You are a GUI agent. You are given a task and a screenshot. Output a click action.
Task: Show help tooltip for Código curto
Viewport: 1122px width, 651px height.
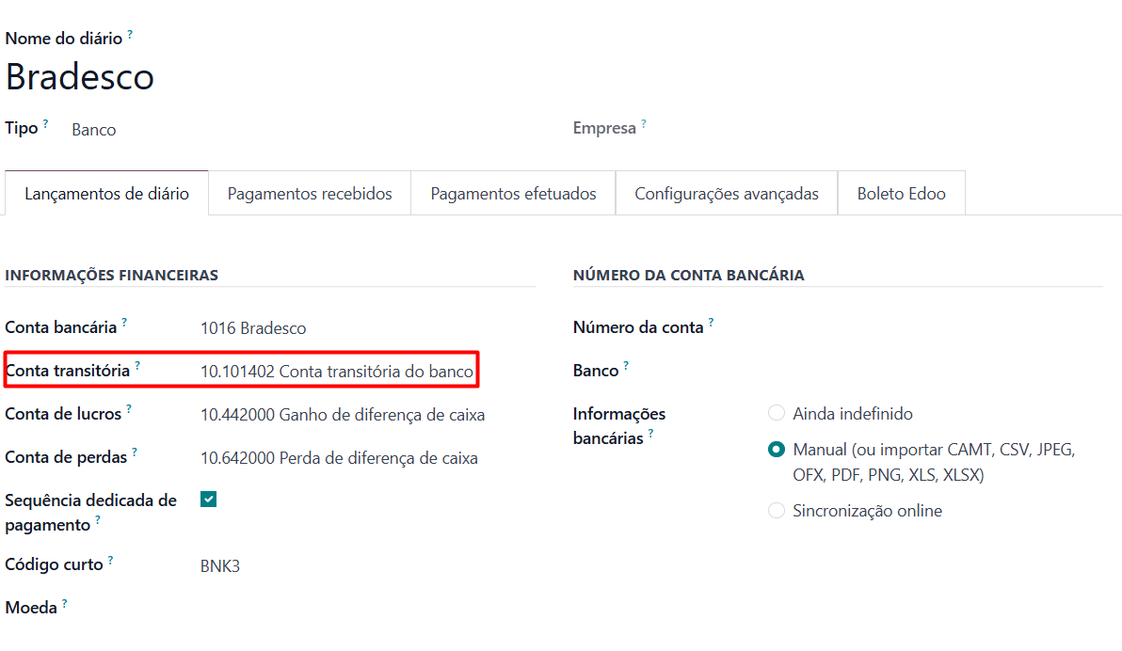[110, 560]
